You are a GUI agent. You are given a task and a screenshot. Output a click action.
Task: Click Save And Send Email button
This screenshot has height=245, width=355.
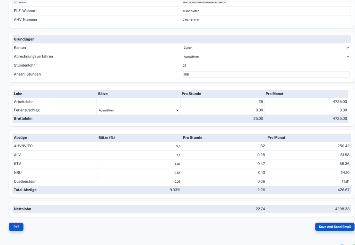[x=335, y=227]
